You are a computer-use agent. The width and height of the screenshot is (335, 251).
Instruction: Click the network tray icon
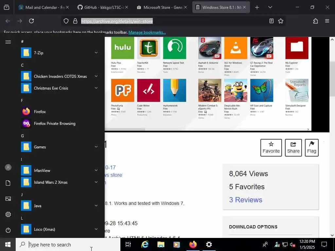click(x=285, y=244)
